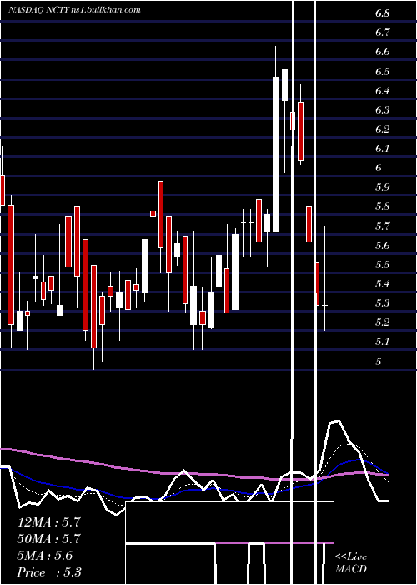
Task: Select the 5.2 price axis label
Action: point(382,323)
